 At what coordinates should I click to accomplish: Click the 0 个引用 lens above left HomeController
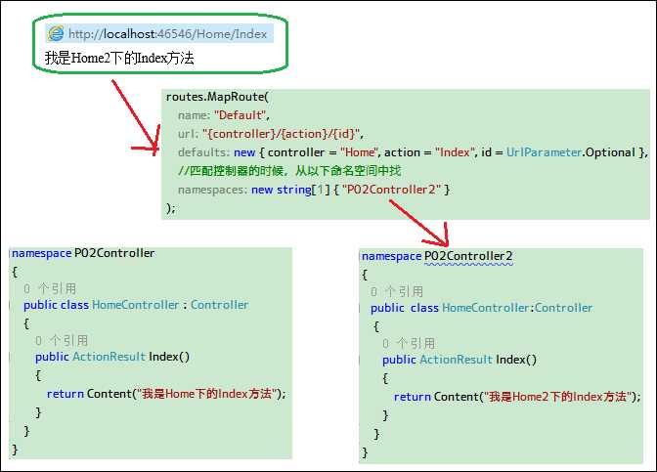click(50, 288)
